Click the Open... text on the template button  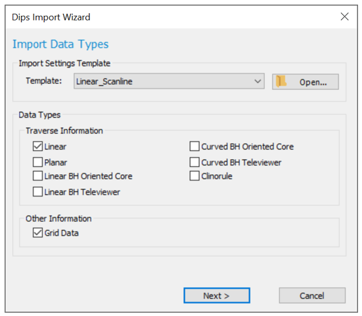(x=313, y=82)
